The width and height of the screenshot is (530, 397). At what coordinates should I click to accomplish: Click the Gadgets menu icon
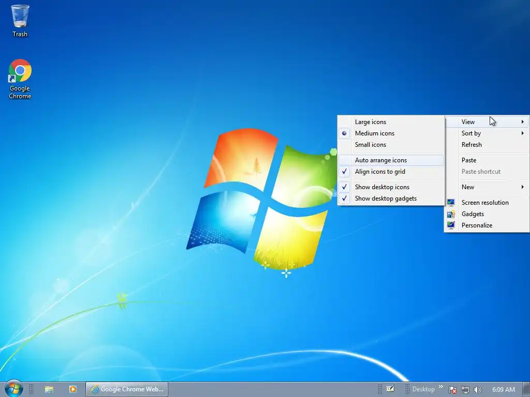(x=451, y=214)
